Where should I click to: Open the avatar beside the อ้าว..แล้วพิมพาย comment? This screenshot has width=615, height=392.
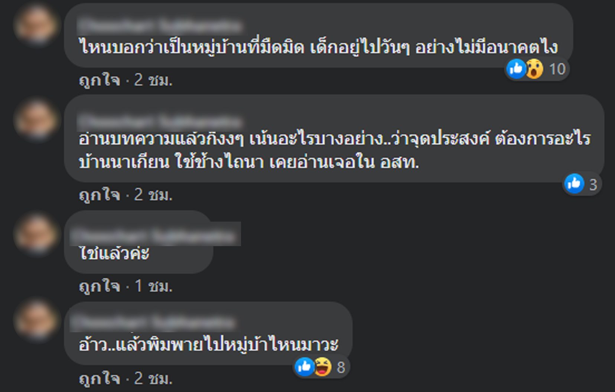tap(36, 320)
